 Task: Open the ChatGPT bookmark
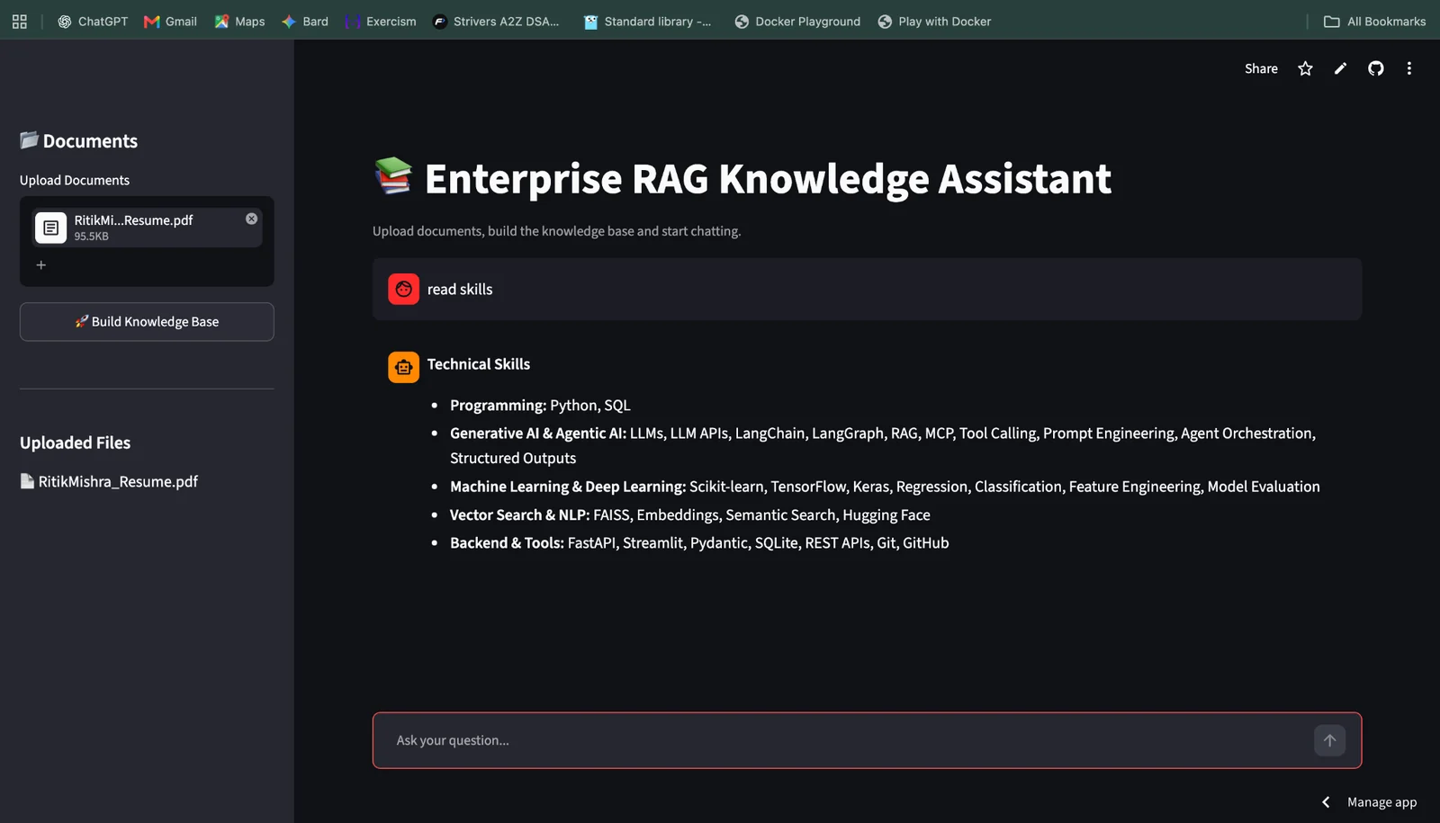coord(93,22)
